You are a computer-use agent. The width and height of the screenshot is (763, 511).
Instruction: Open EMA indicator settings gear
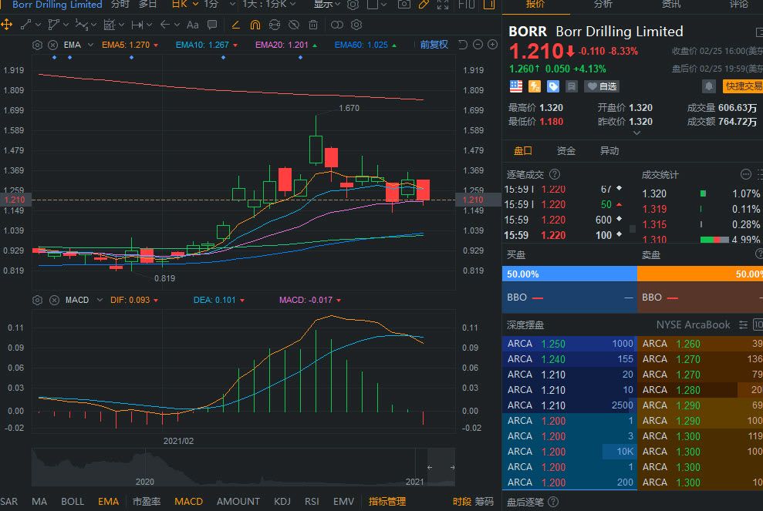(x=38, y=45)
